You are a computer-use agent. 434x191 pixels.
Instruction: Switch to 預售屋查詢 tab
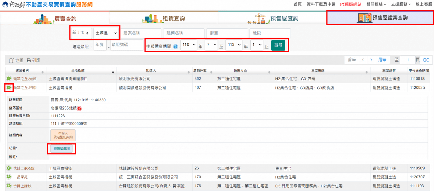(272, 18)
